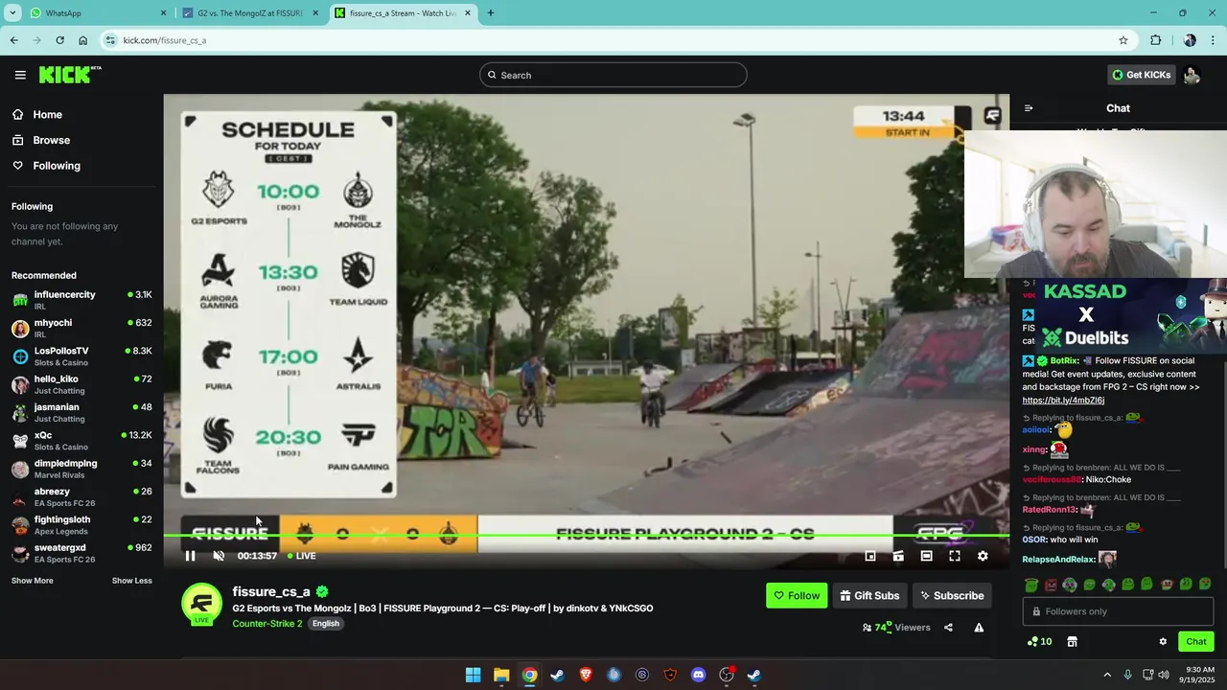Open the Kick shop icon under chat
The width and height of the screenshot is (1227, 690).
click(1073, 642)
